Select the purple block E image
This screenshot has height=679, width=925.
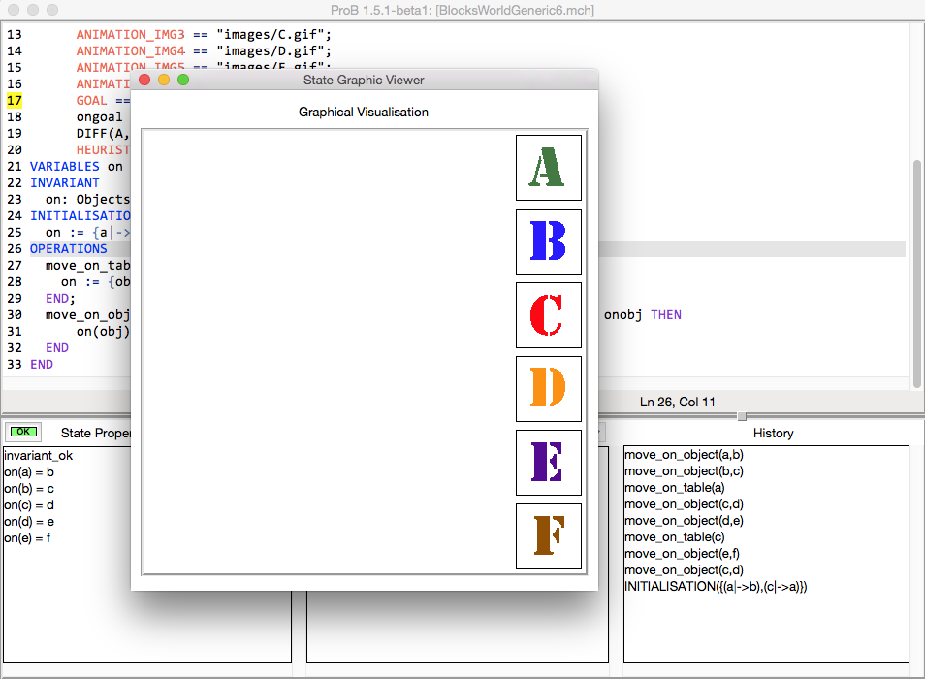click(x=548, y=463)
